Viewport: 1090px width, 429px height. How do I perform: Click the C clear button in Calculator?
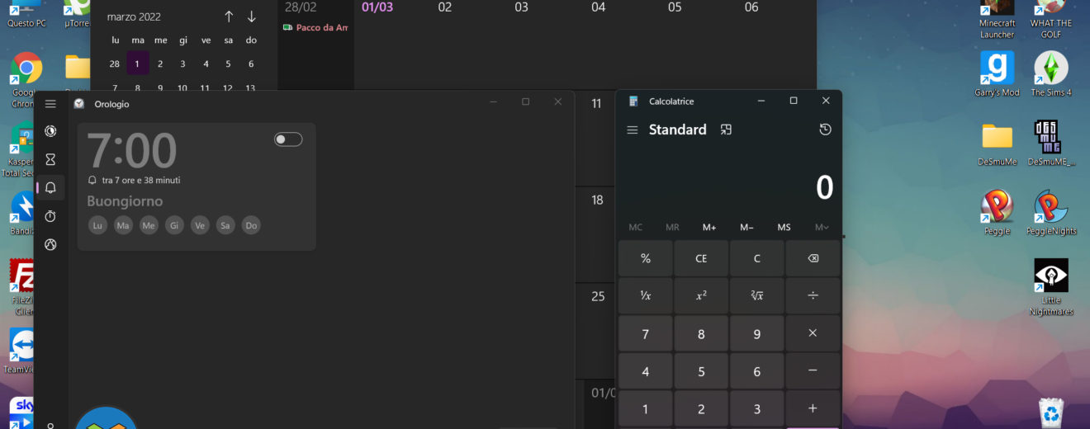pyautogui.click(x=757, y=258)
